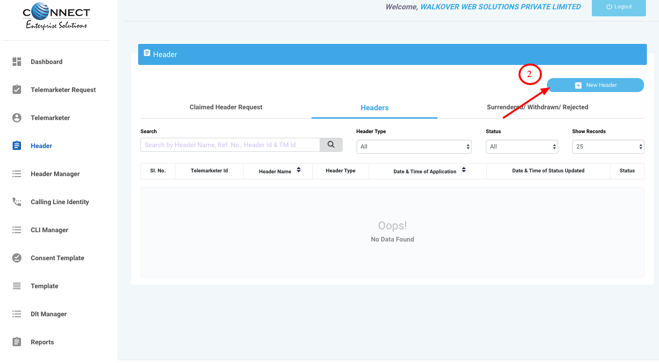Click the magnifying glass search button

(331, 145)
